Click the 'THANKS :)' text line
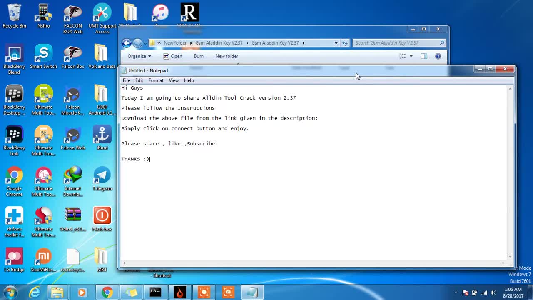This screenshot has width=533, height=300. click(135, 159)
